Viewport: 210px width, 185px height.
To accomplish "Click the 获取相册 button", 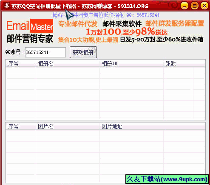I will (x=83, y=52).
